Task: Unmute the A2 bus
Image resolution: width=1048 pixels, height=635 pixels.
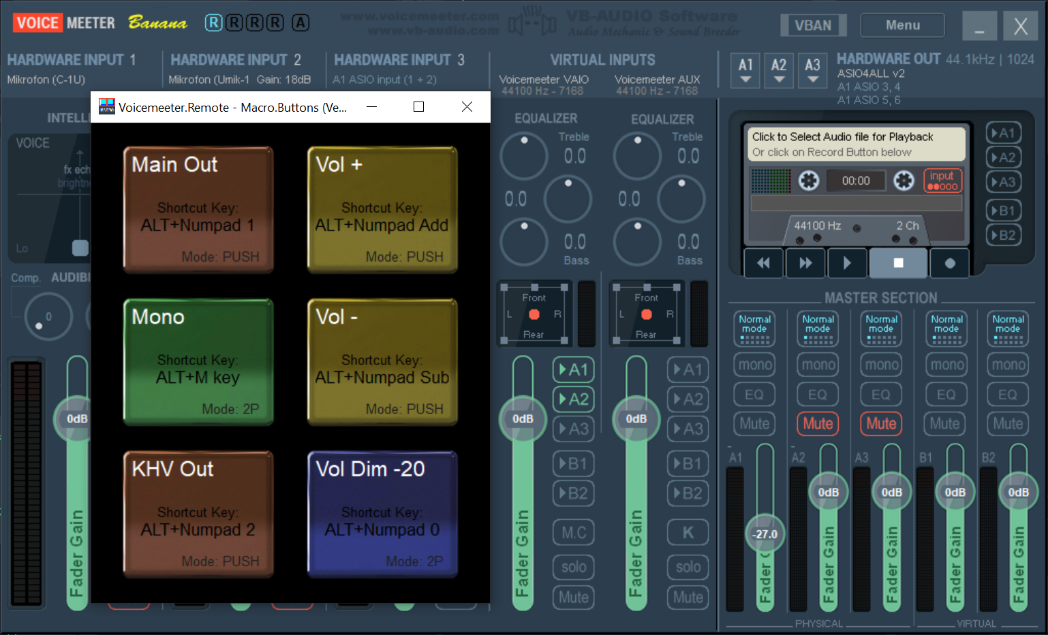Action: 818,424
